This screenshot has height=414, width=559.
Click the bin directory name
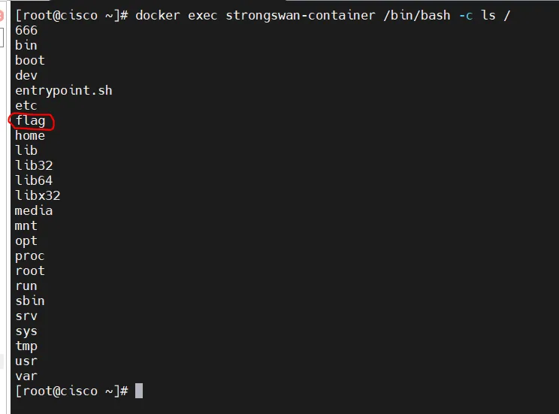pos(26,45)
